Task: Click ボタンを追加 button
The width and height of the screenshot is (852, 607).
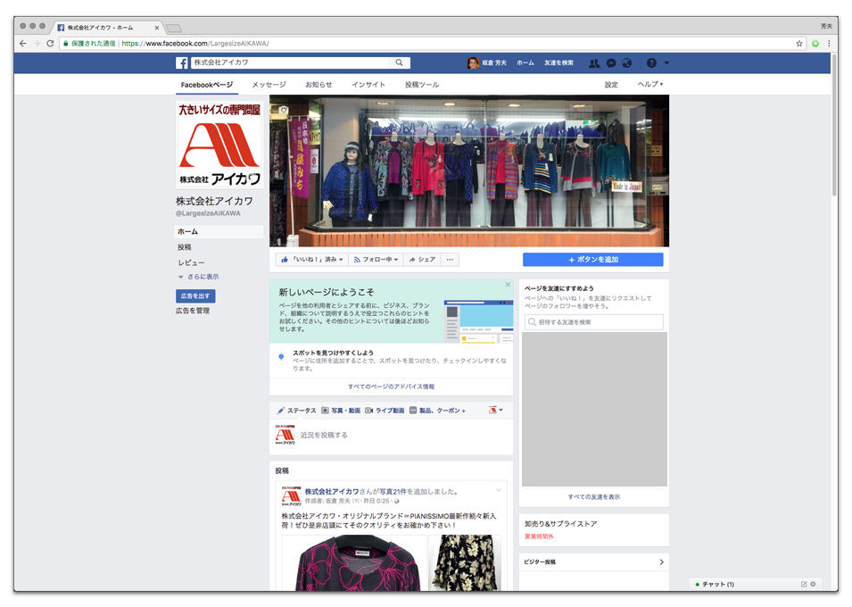Action: [592, 260]
